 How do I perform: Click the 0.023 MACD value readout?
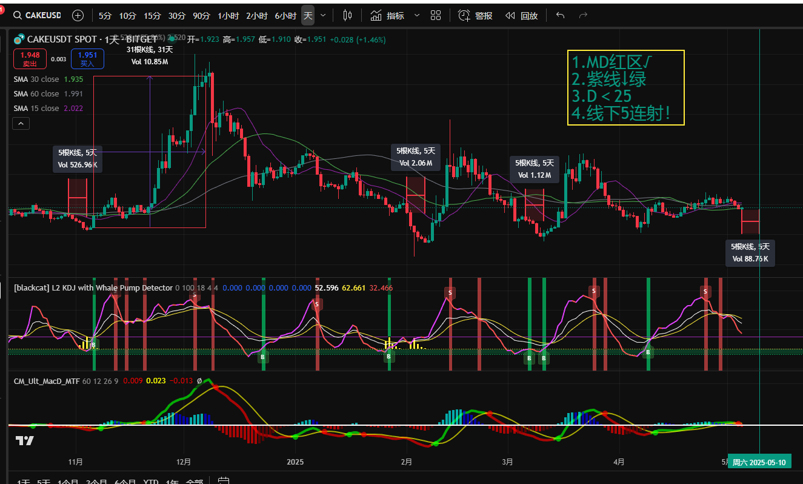point(156,381)
